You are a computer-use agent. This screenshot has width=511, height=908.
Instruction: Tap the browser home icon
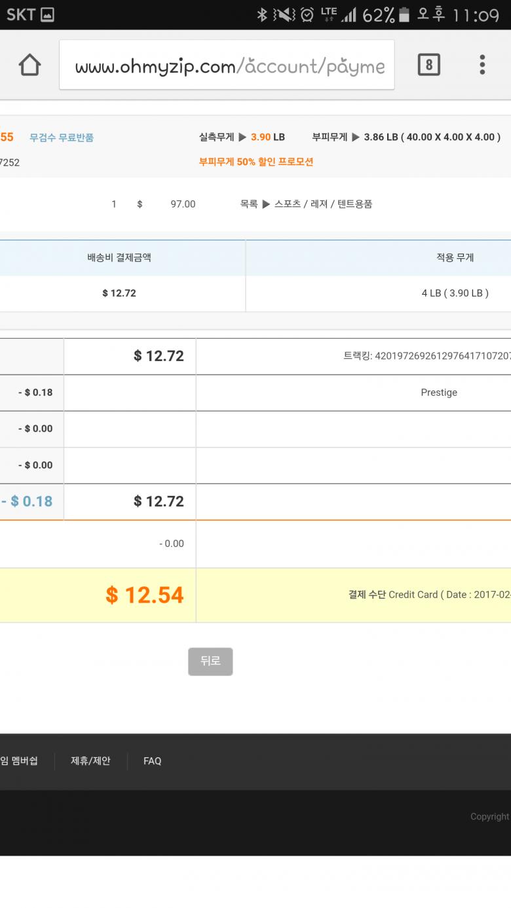29,65
